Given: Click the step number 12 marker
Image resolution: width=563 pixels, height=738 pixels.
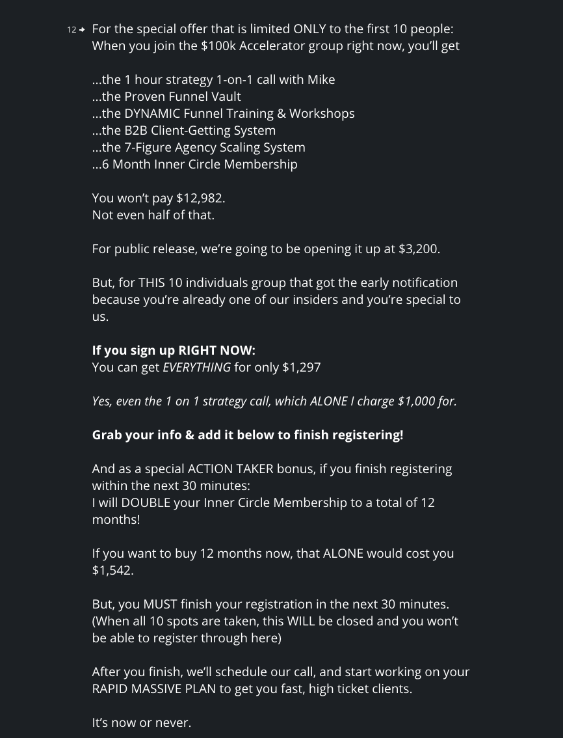Looking at the screenshot, I should 72,30.
